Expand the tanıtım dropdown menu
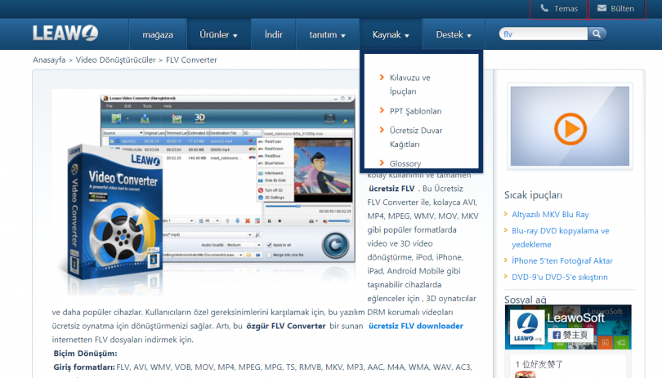 tap(327, 34)
